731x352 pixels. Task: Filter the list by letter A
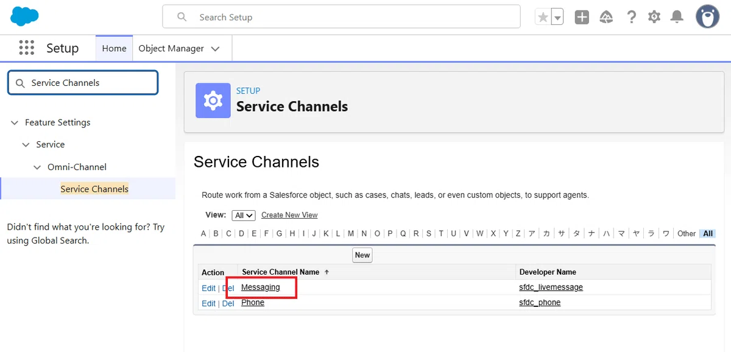[x=203, y=233]
